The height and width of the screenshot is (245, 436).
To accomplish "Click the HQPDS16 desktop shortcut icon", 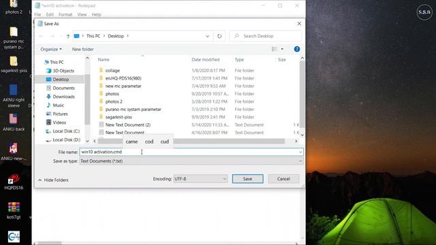I will [14, 182].
